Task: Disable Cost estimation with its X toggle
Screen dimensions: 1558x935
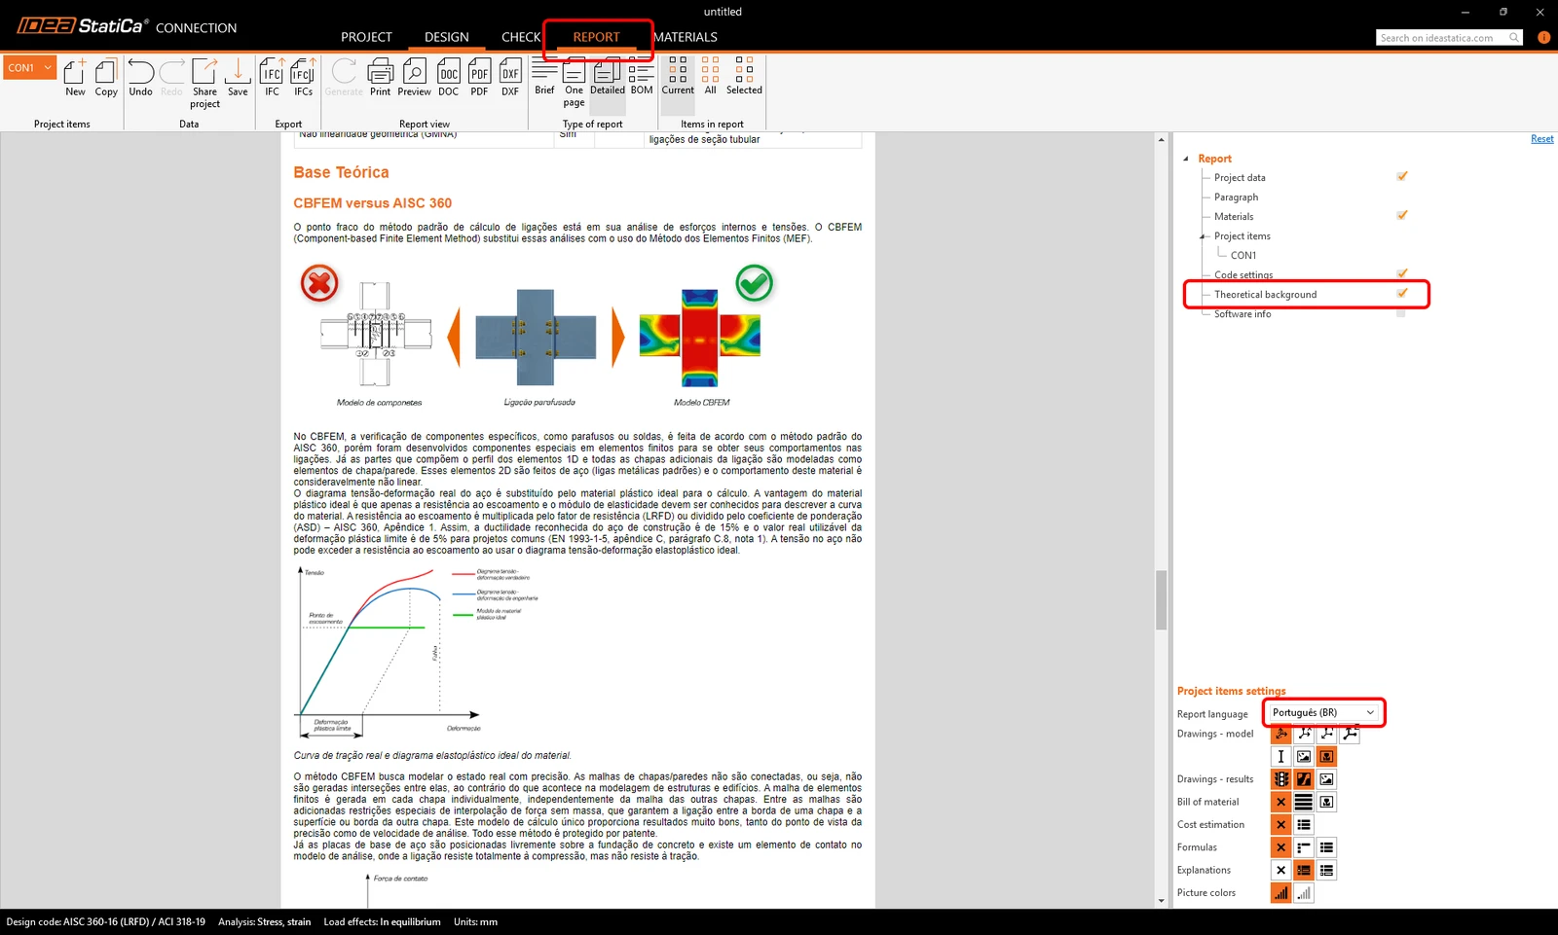Action: [x=1280, y=825]
